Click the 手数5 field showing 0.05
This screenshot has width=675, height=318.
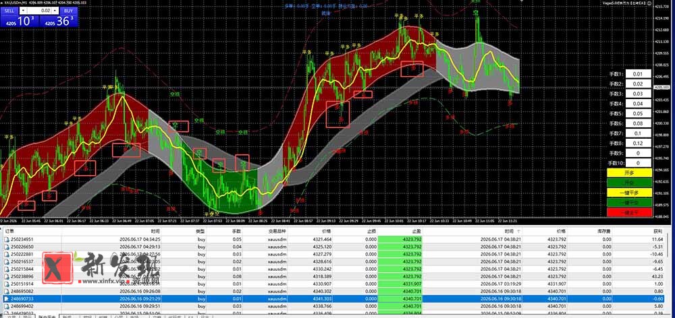click(639, 113)
